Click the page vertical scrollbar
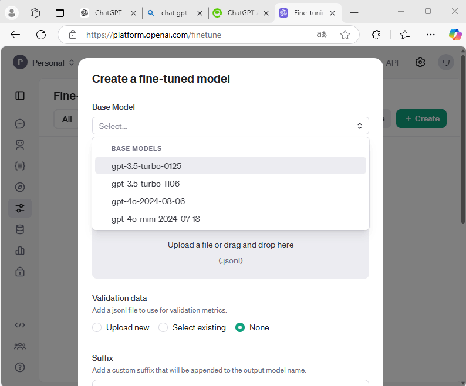 pos(462,138)
